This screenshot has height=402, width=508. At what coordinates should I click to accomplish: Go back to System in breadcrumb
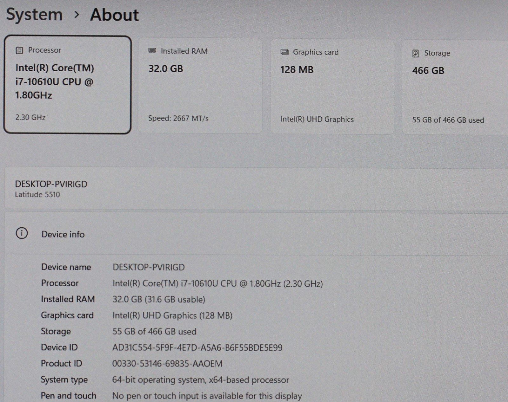[34, 15]
